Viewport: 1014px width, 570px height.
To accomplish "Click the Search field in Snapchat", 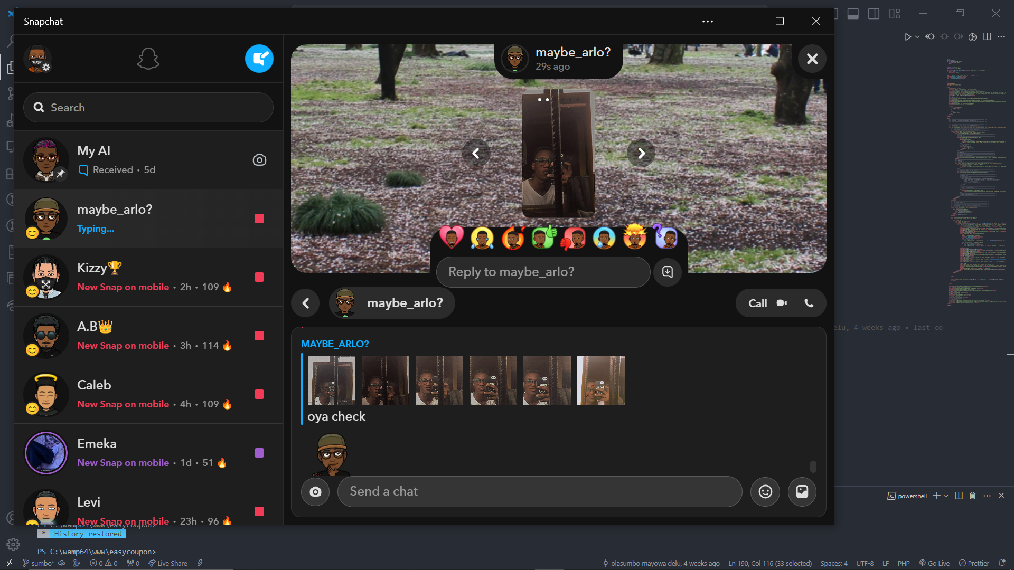I will pos(148,108).
